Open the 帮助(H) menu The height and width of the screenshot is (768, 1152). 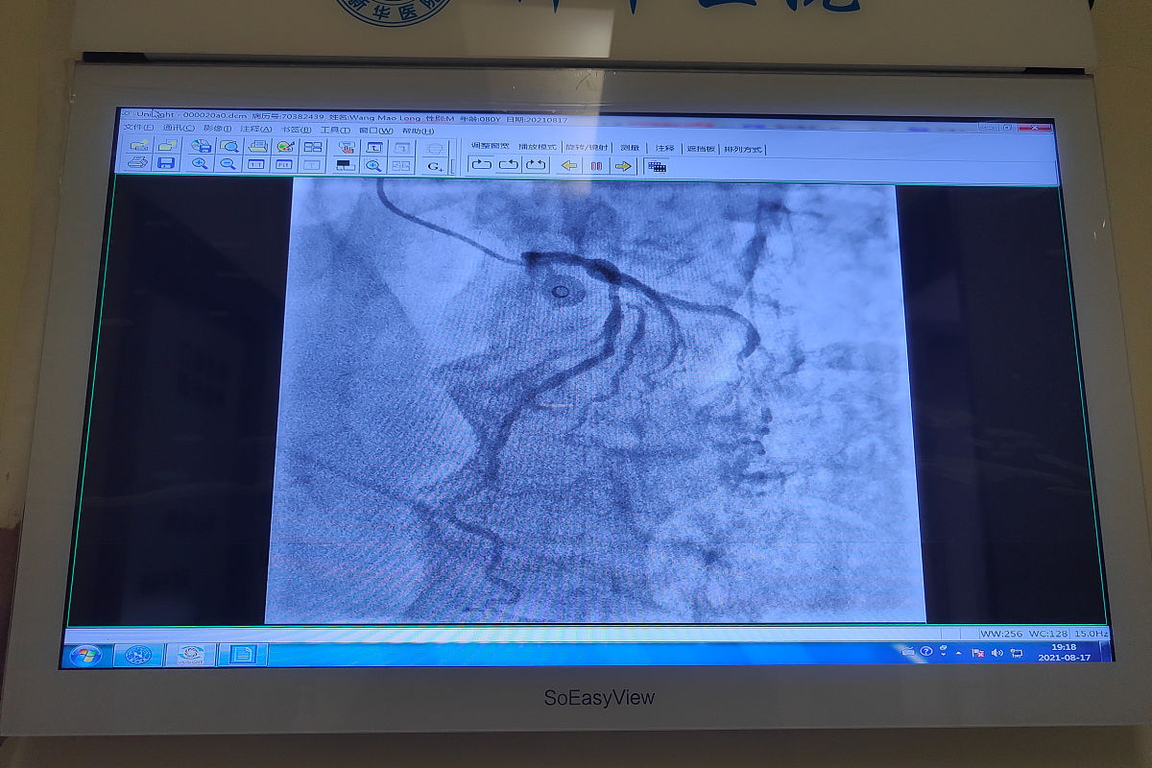(418, 131)
